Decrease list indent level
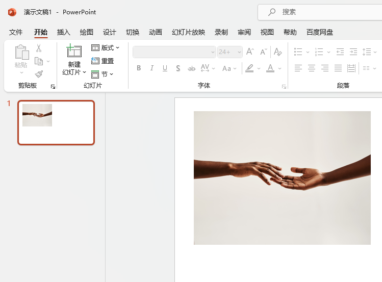 click(340, 52)
